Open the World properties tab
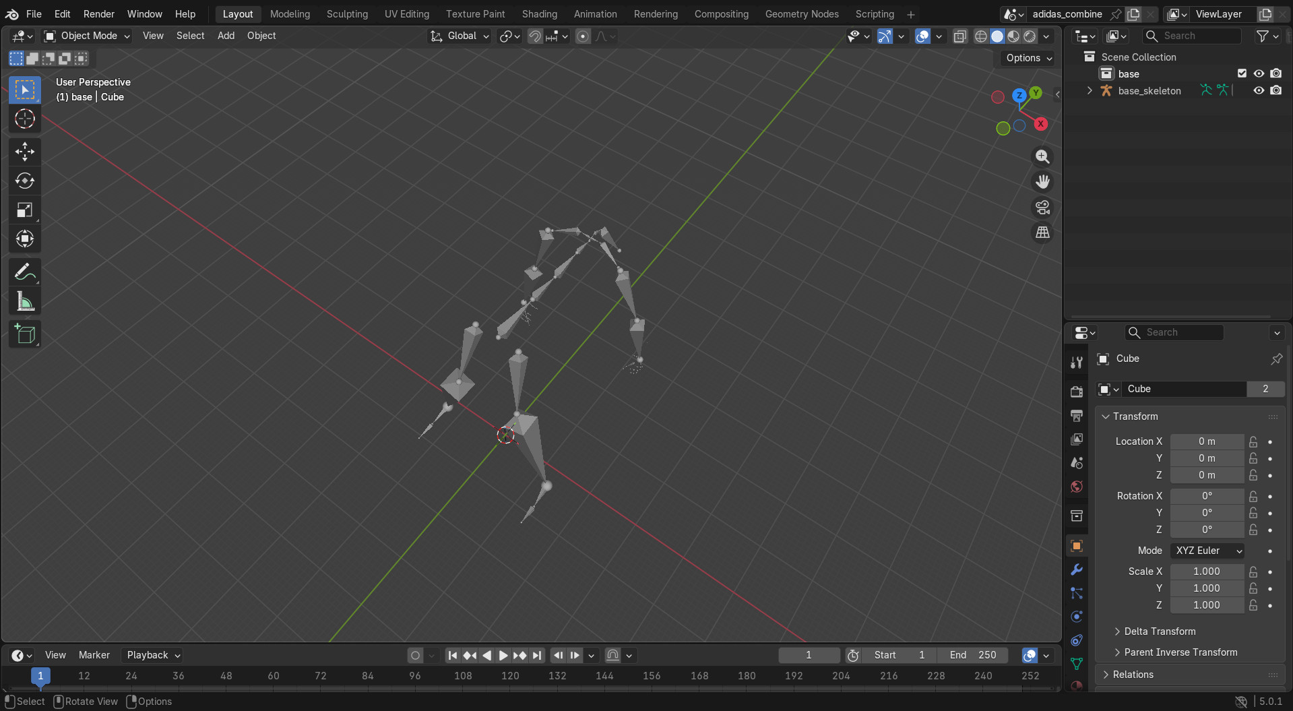The width and height of the screenshot is (1293, 711). (1077, 486)
